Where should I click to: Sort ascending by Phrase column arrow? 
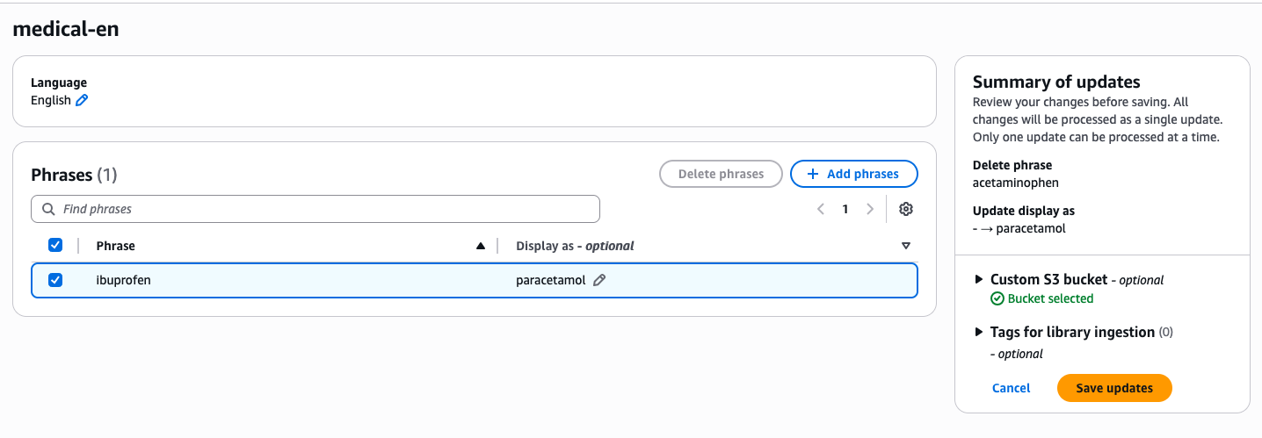[x=480, y=246]
